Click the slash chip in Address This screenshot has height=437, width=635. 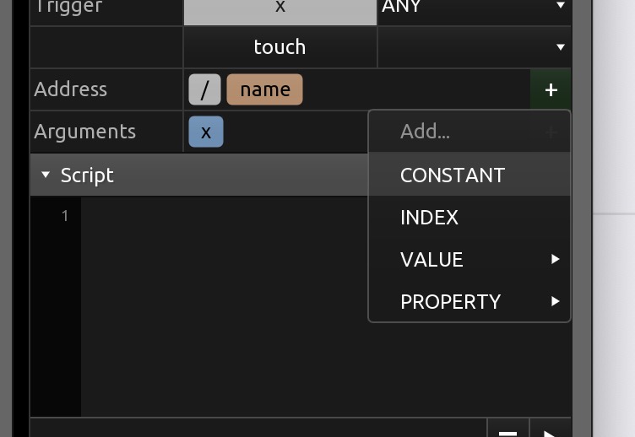(204, 89)
